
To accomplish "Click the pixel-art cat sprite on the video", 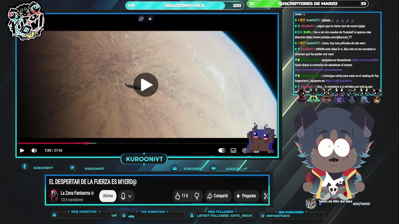I will 261,138.
